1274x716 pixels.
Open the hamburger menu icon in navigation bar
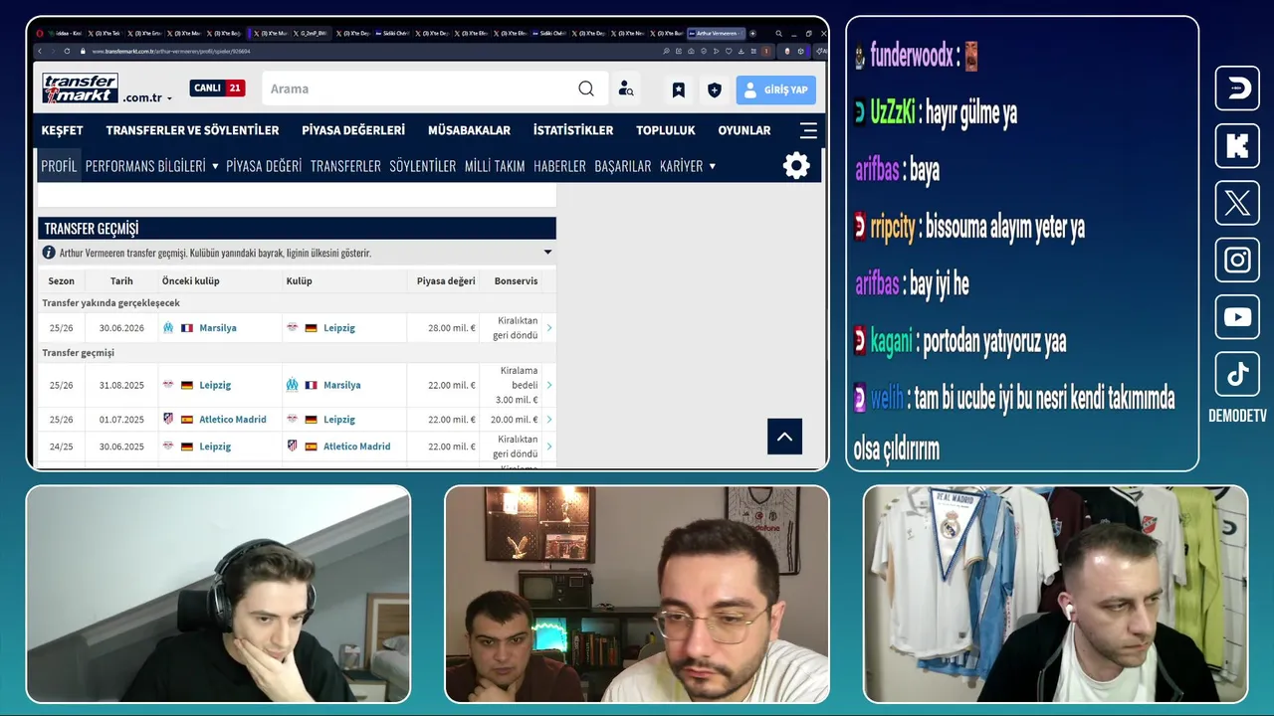click(808, 130)
